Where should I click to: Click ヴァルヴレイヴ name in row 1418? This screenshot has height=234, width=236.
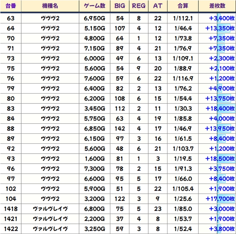pos(50,209)
